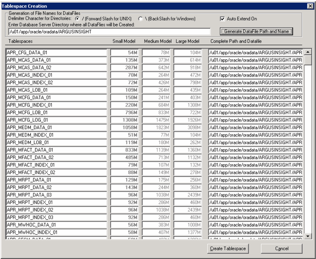Select the APR_MFACT_DATA_01 tablespace name field
Screen dimensions: 316x259
(x=57, y=150)
